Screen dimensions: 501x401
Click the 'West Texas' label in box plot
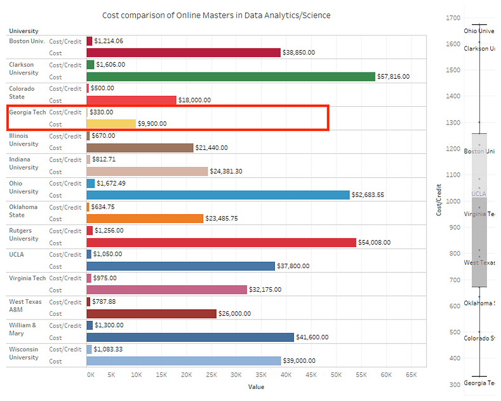(x=479, y=263)
